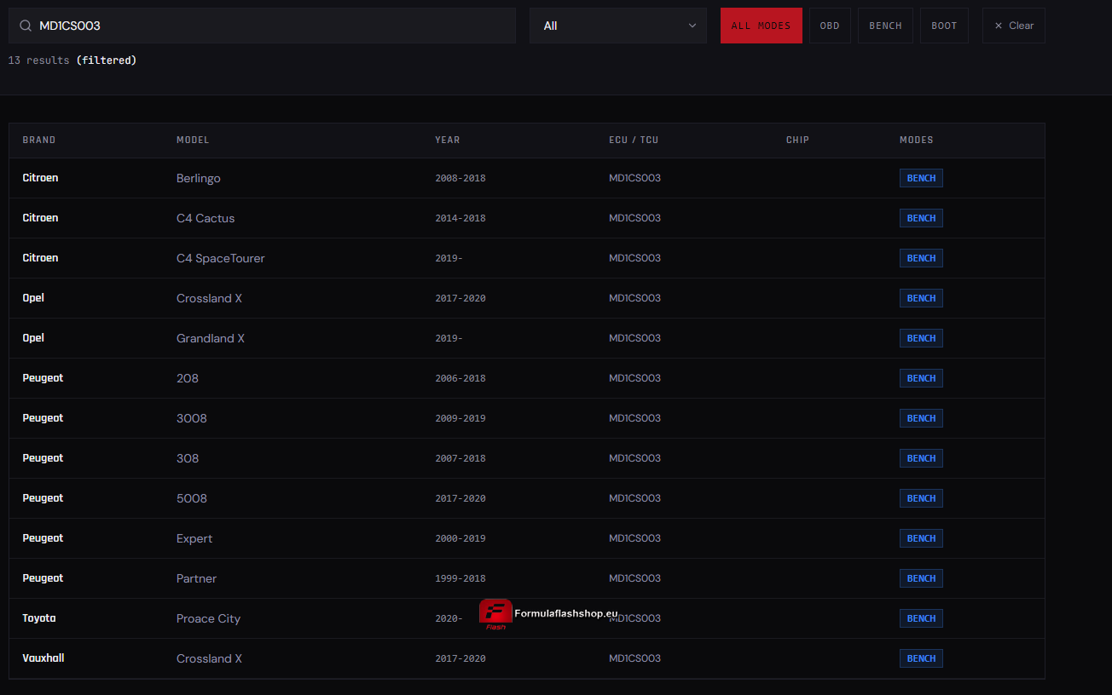Click the MODES column header
Viewport: 1112px width, 695px height.
(x=917, y=140)
